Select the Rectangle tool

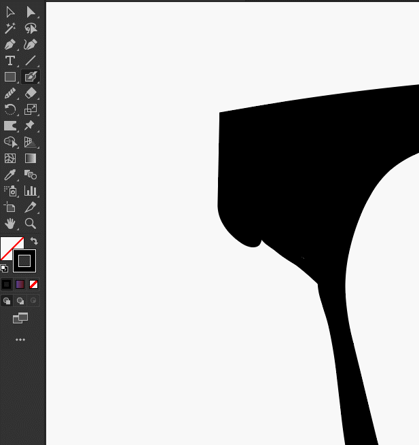click(x=10, y=77)
